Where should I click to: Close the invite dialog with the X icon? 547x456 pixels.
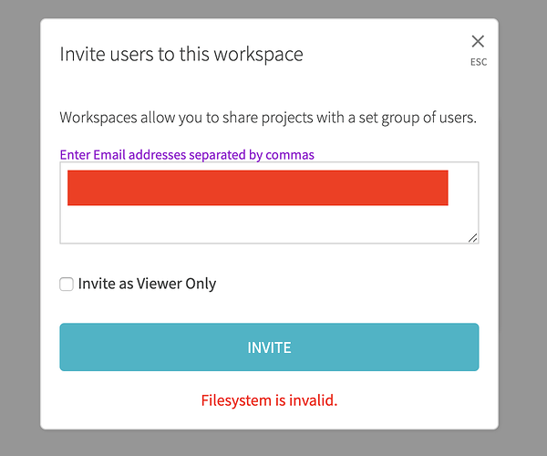tap(478, 41)
